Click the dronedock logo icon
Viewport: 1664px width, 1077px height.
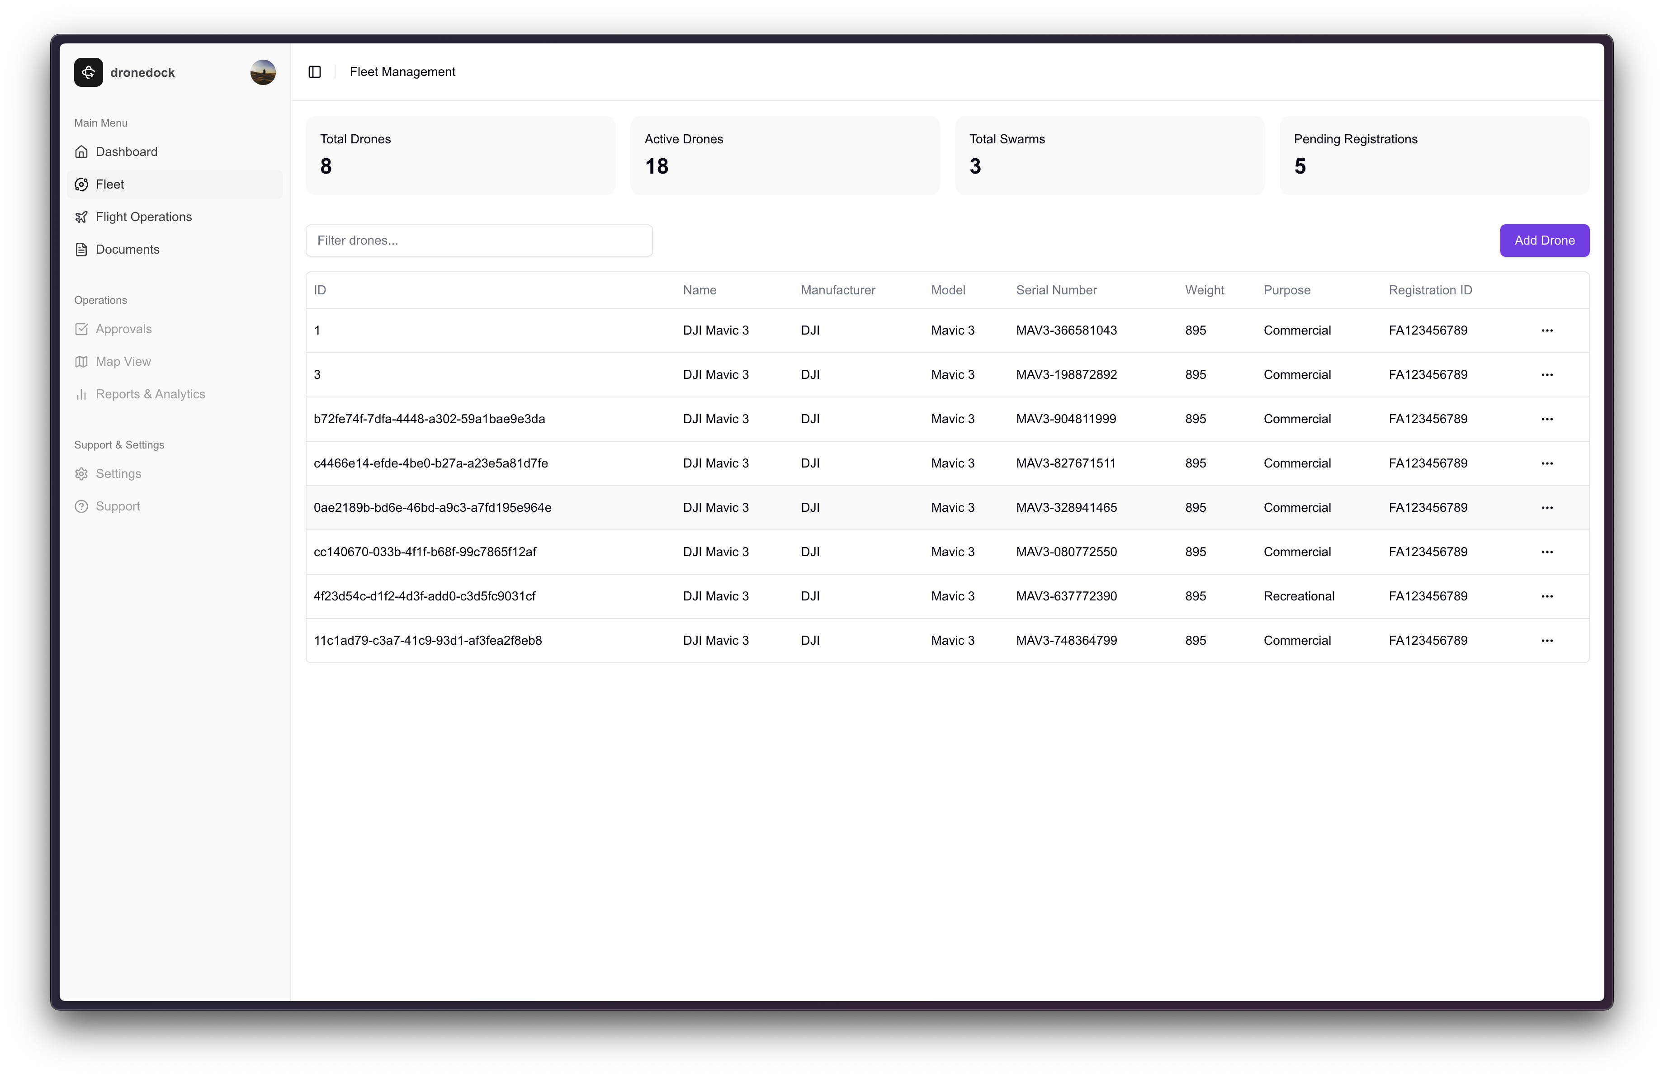[88, 72]
